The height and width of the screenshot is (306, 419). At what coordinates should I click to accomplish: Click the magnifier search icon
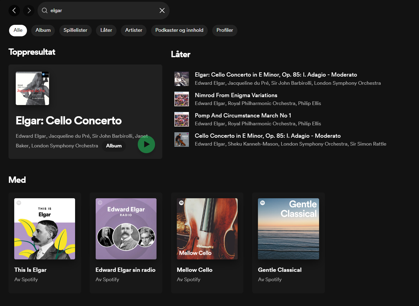pyautogui.click(x=45, y=11)
